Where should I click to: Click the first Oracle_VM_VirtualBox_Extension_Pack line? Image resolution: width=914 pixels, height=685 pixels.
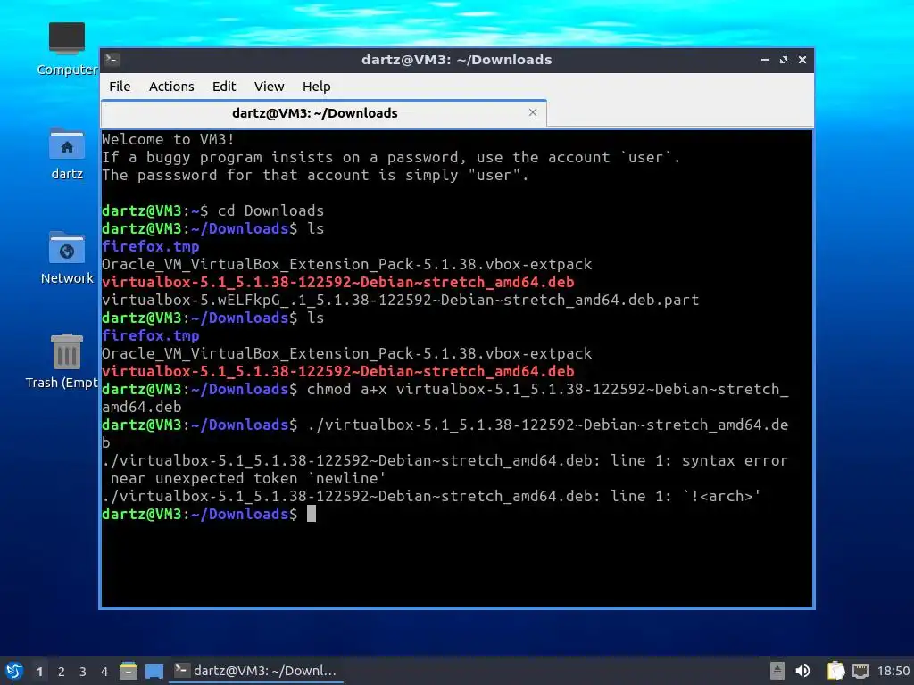coord(347,264)
